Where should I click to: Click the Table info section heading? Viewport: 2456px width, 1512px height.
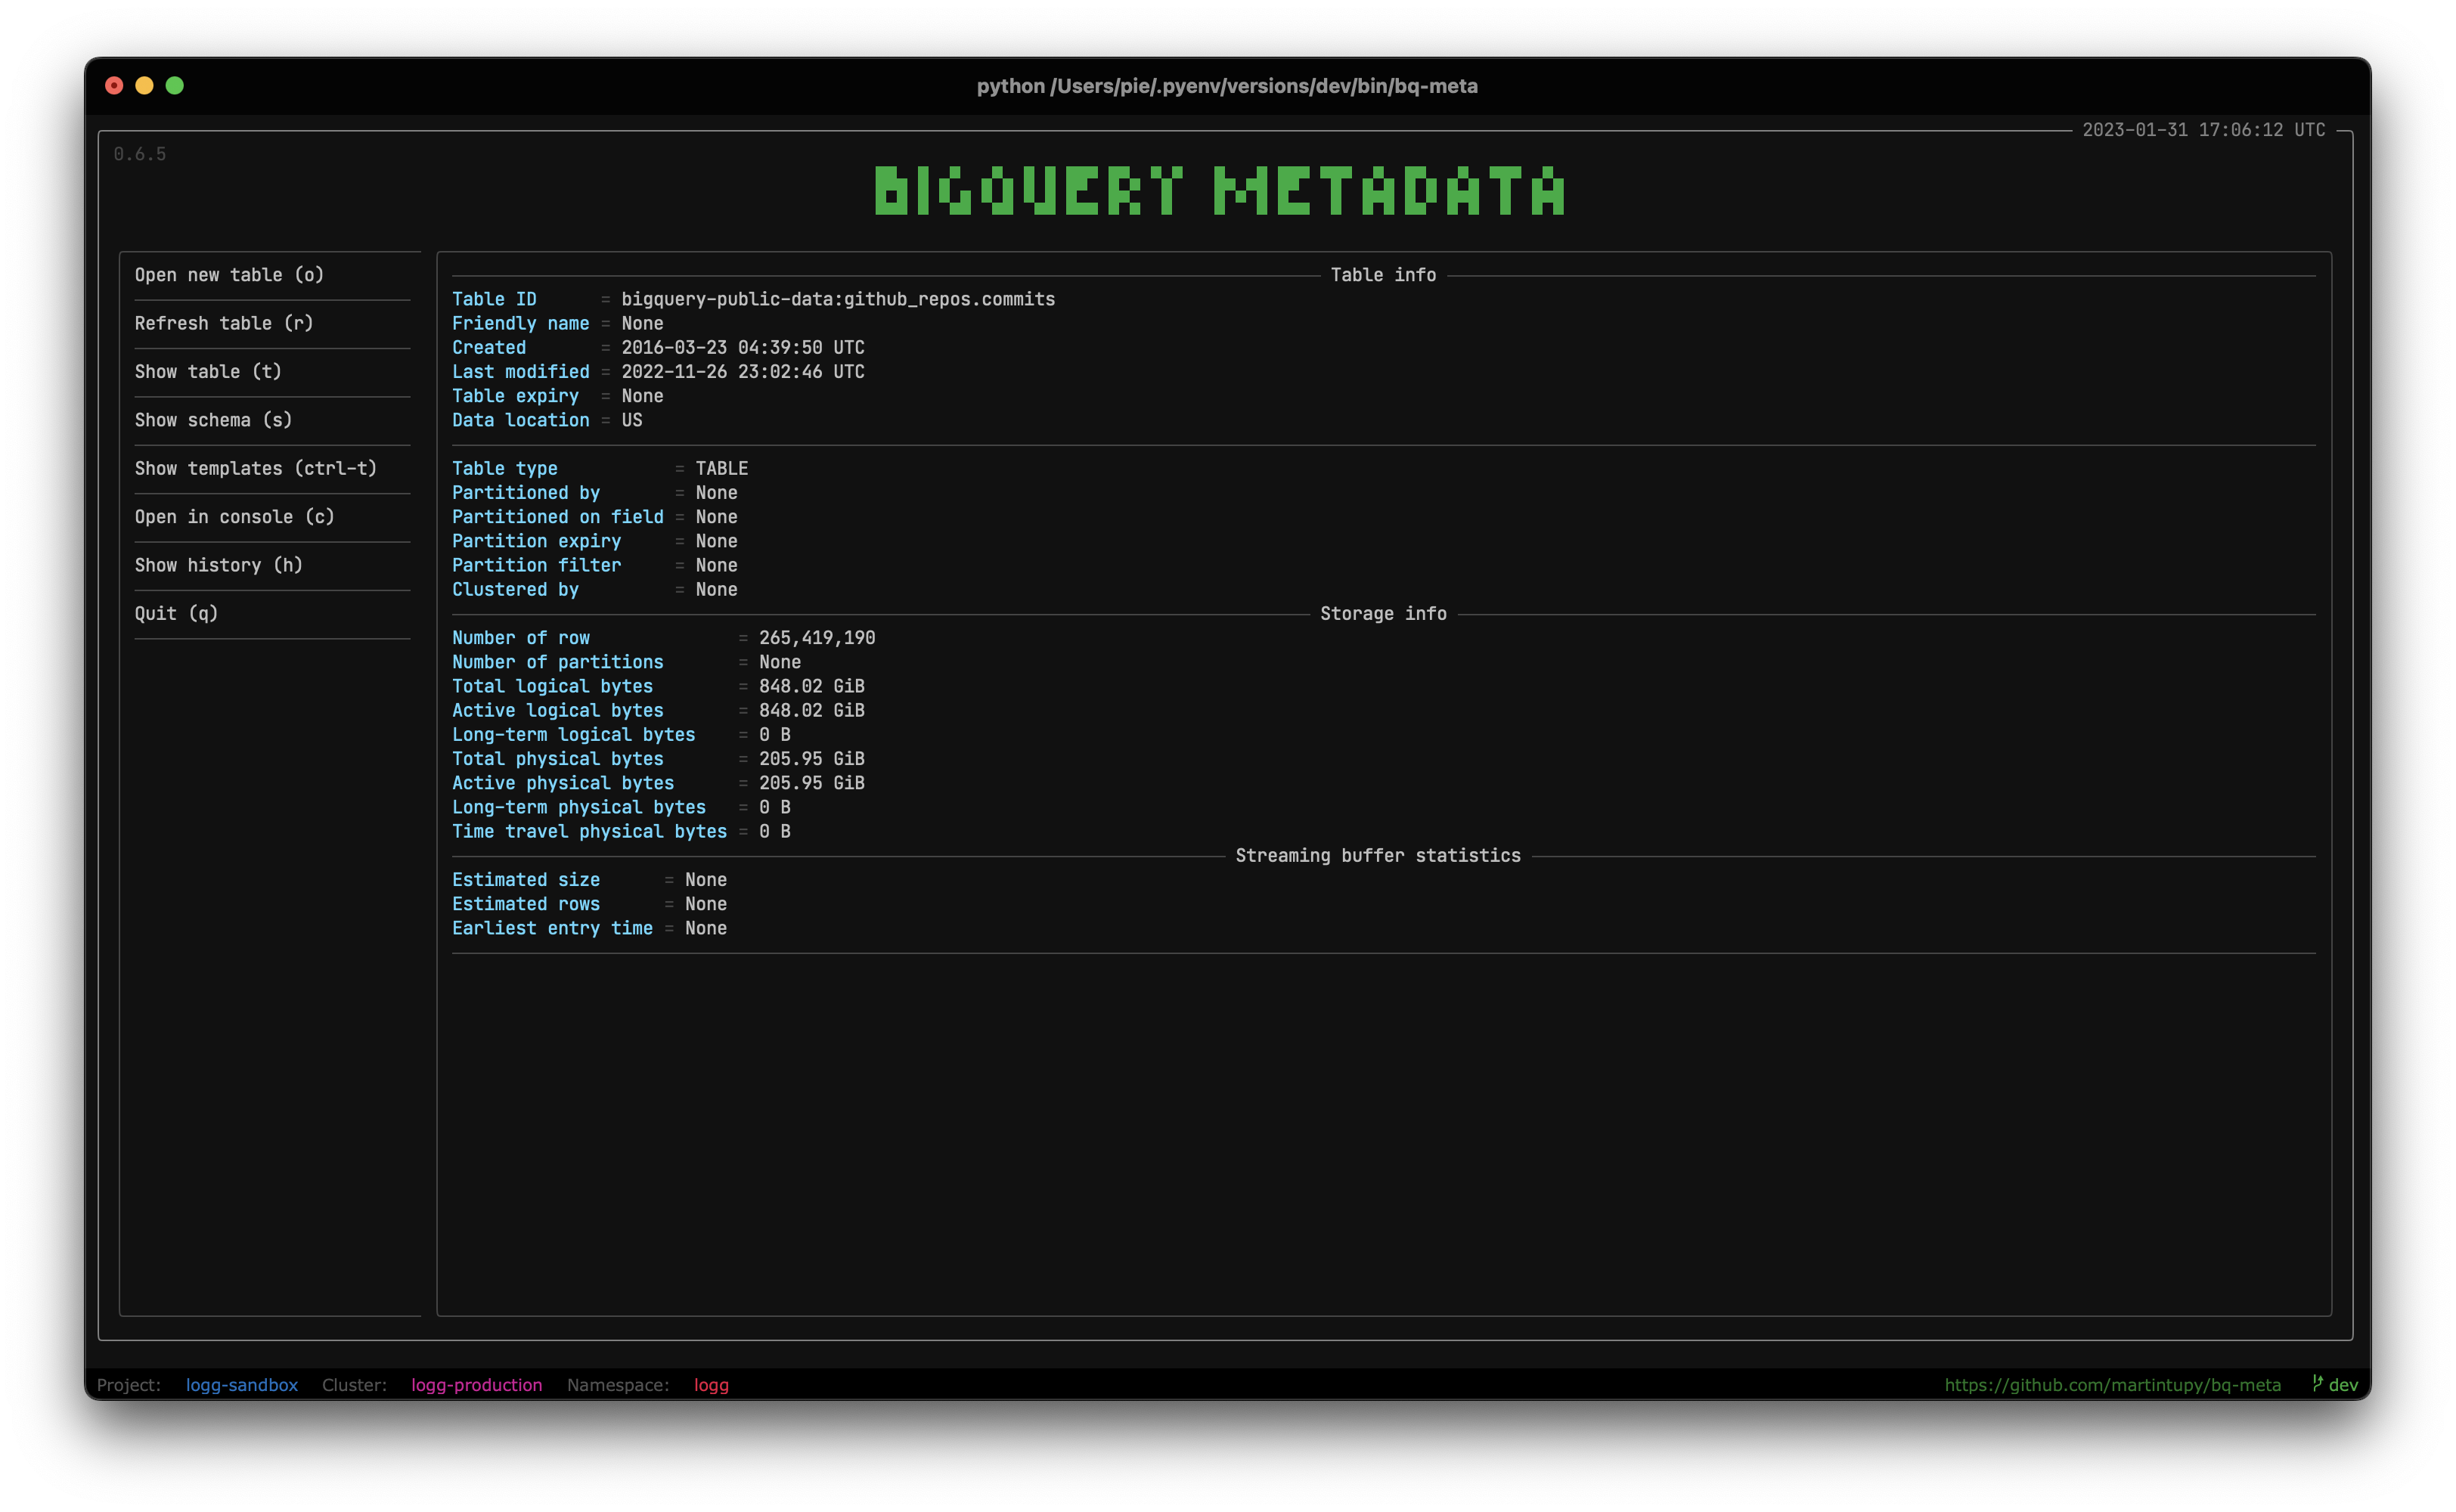1384,275
